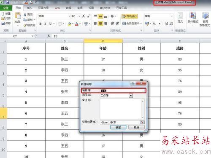Open the font name (宋体) dropdown
Viewport: 211px width, 158px height.
pos(69,16)
